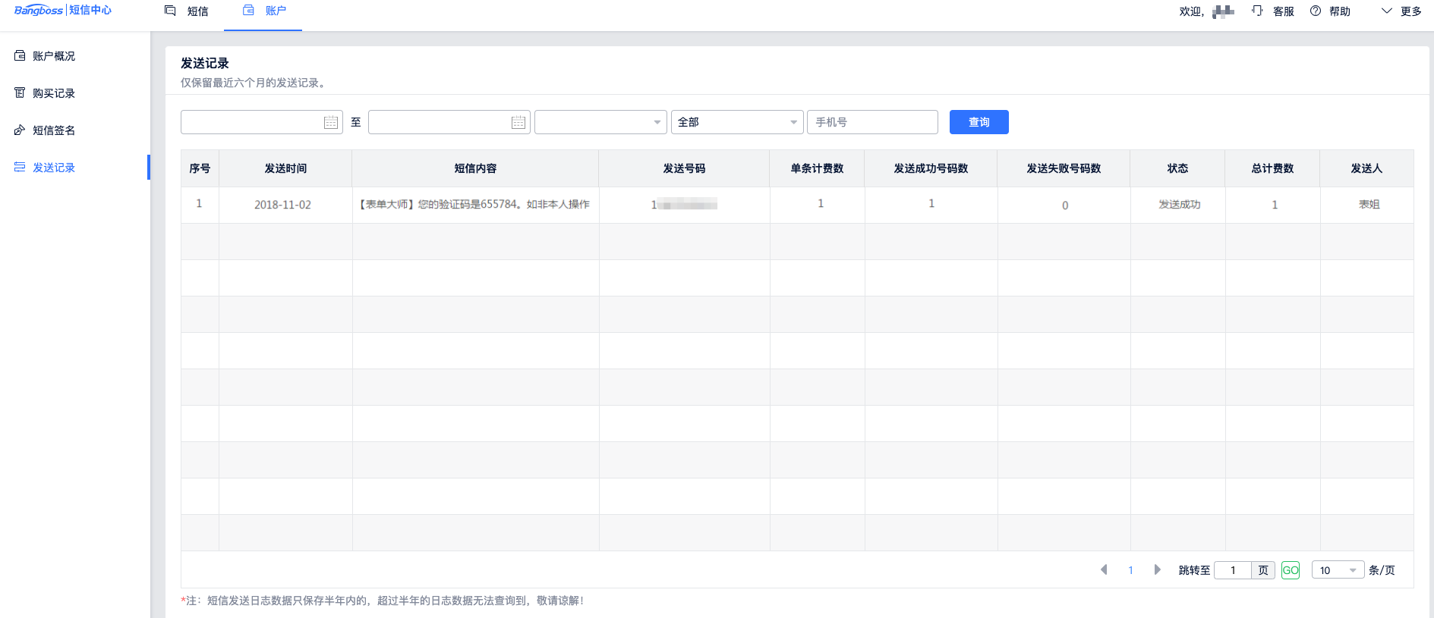Click the 客服 headset icon

pos(1258,11)
